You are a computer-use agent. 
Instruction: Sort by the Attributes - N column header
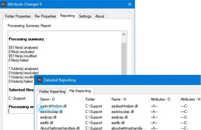[190, 99]
